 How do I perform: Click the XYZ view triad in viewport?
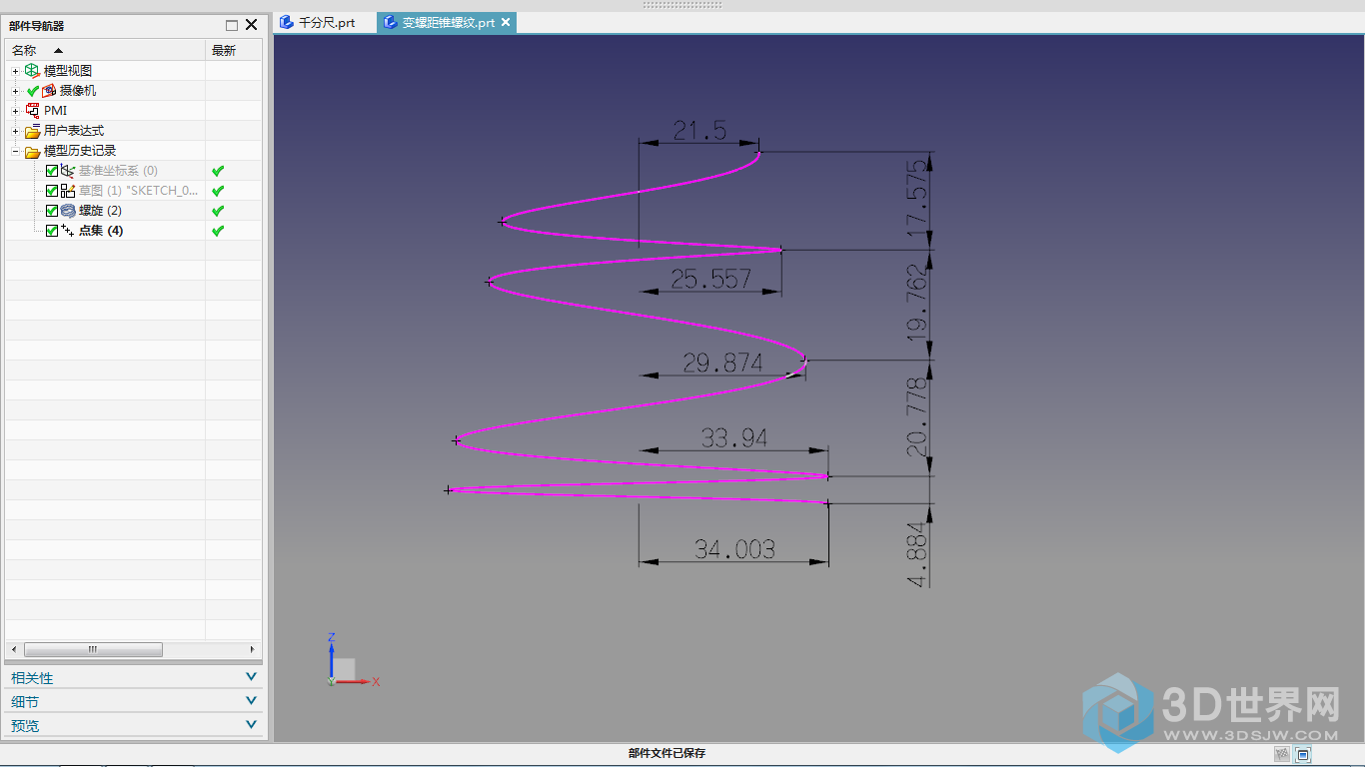click(353, 660)
